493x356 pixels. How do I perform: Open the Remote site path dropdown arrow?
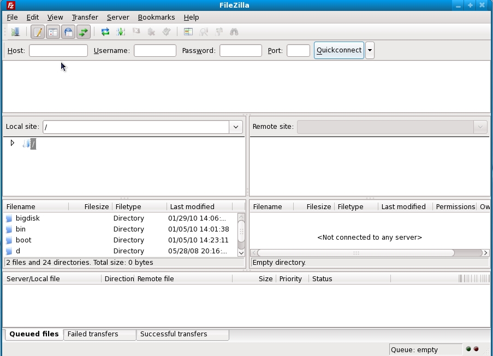tap(480, 127)
